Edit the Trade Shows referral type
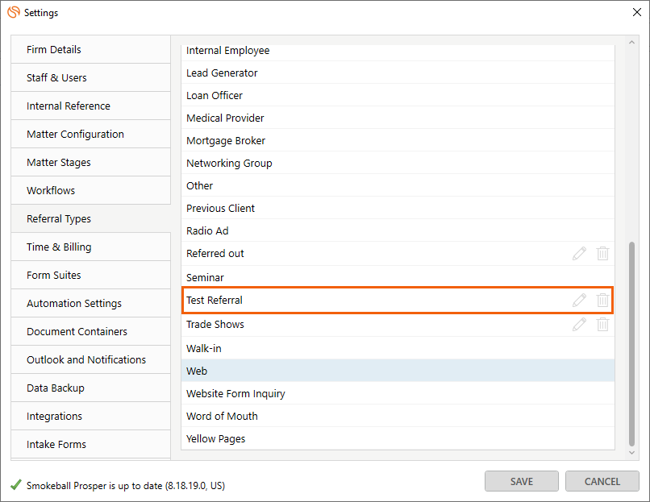Viewport: 650px width, 502px height. click(579, 324)
